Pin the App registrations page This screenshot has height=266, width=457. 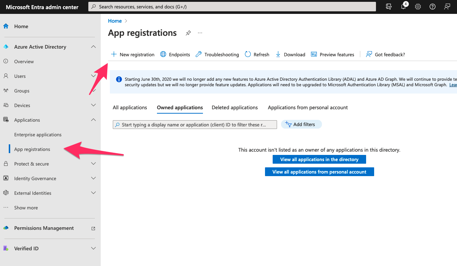pos(188,33)
